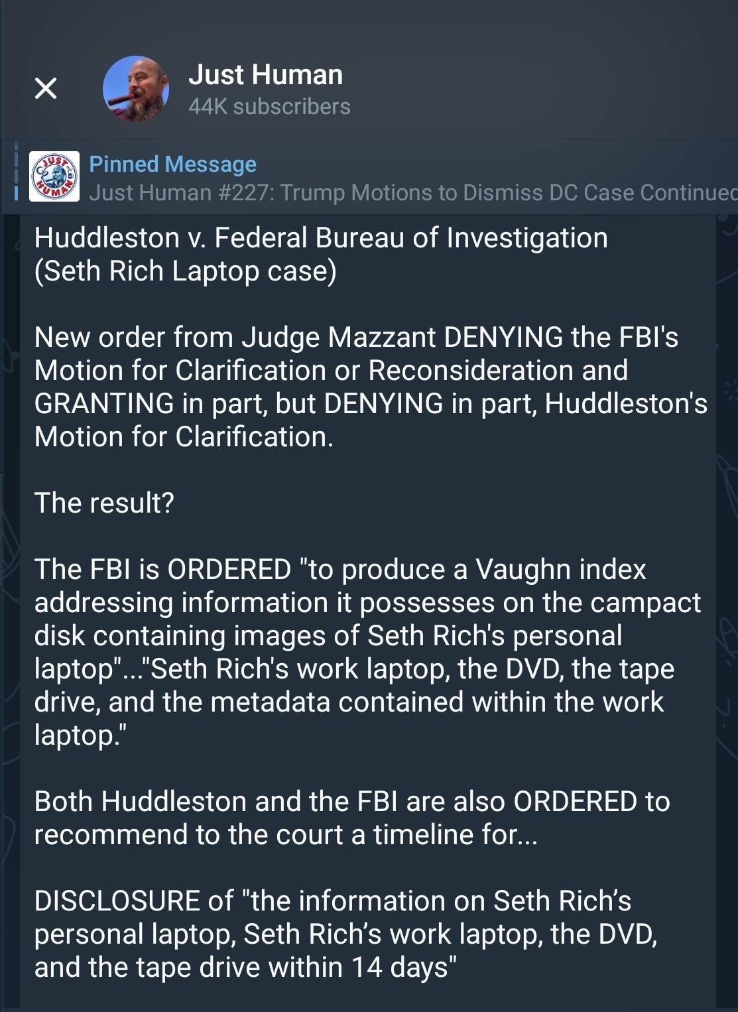This screenshot has height=1012, width=738.
Task: Click the "GRANTING in part" line
Action: [x=371, y=403]
